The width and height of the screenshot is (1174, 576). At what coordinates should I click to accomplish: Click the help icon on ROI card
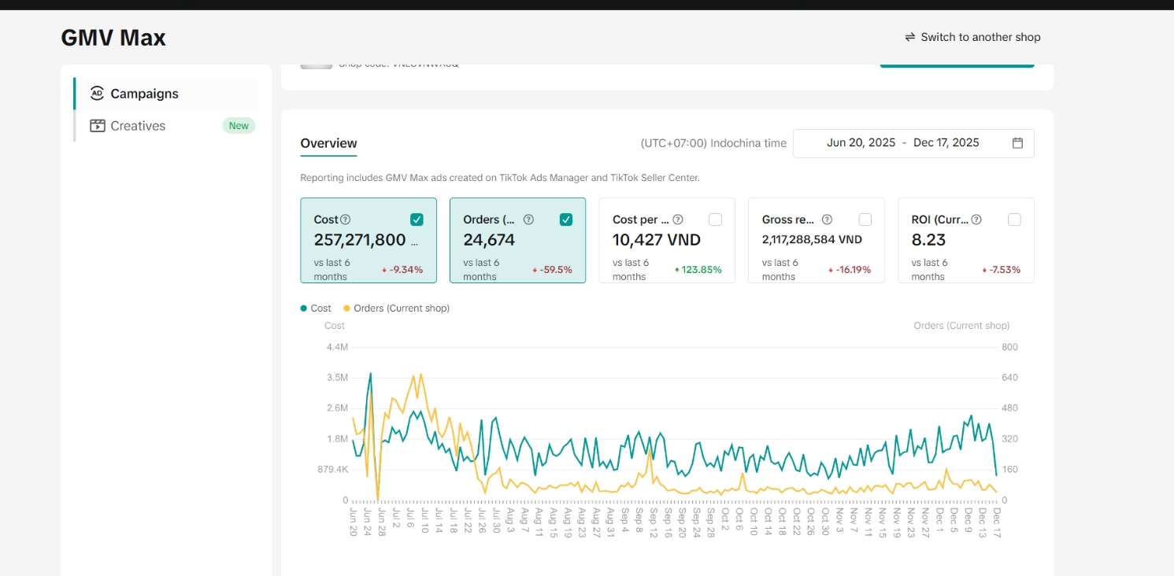[x=976, y=220]
